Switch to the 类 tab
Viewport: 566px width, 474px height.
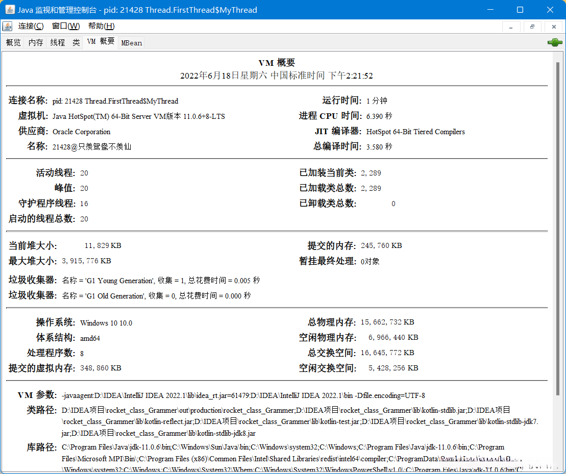tap(76, 42)
